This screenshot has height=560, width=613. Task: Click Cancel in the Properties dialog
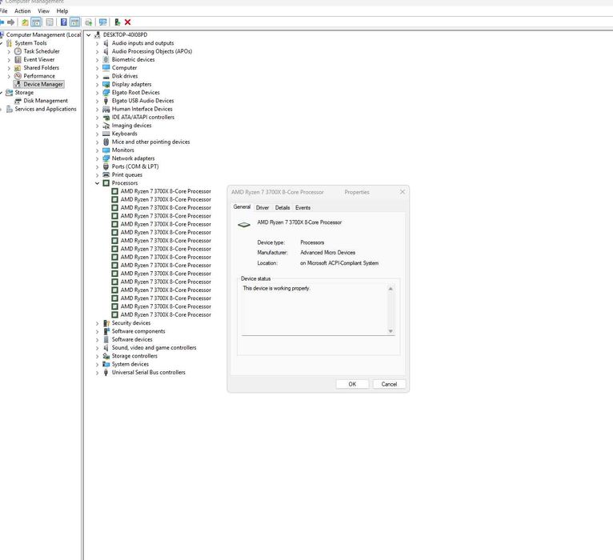point(389,384)
